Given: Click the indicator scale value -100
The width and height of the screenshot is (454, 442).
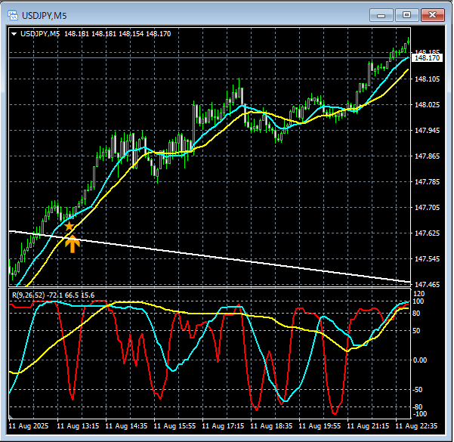Looking at the screenshot, I should 419,413.
